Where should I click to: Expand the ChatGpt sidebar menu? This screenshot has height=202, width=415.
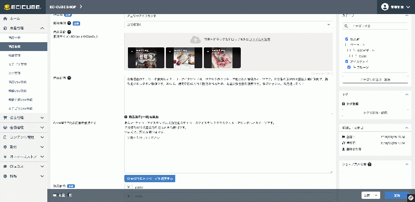click(42, 167)
